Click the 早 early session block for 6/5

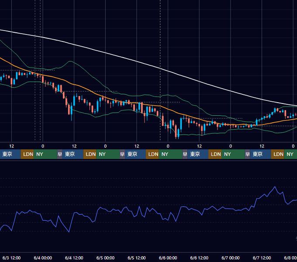point(122,154)
